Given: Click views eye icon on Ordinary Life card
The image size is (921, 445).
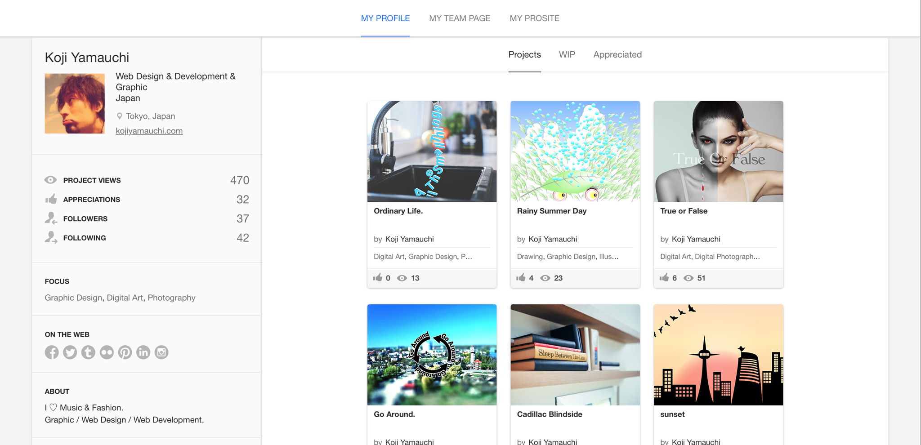Looking at the screenshot, I should click(x=402, y=278).
